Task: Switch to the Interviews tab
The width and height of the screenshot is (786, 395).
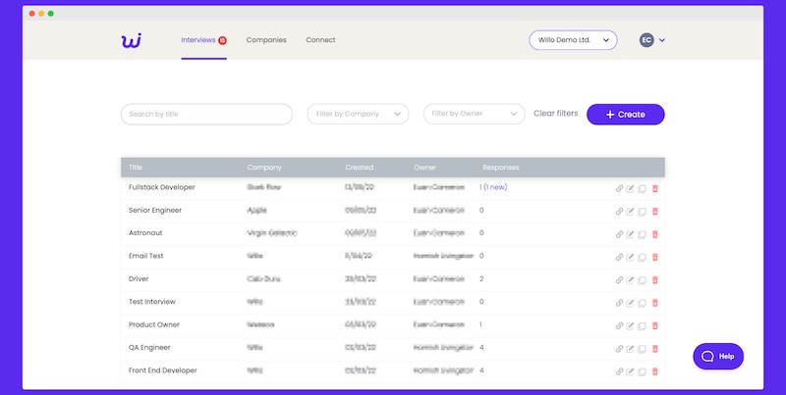Action: 203,40
